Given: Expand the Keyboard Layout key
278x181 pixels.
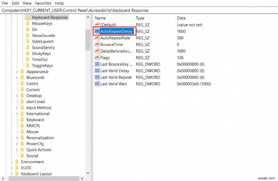Looking at the screenshot, I should tap(11, 174).
